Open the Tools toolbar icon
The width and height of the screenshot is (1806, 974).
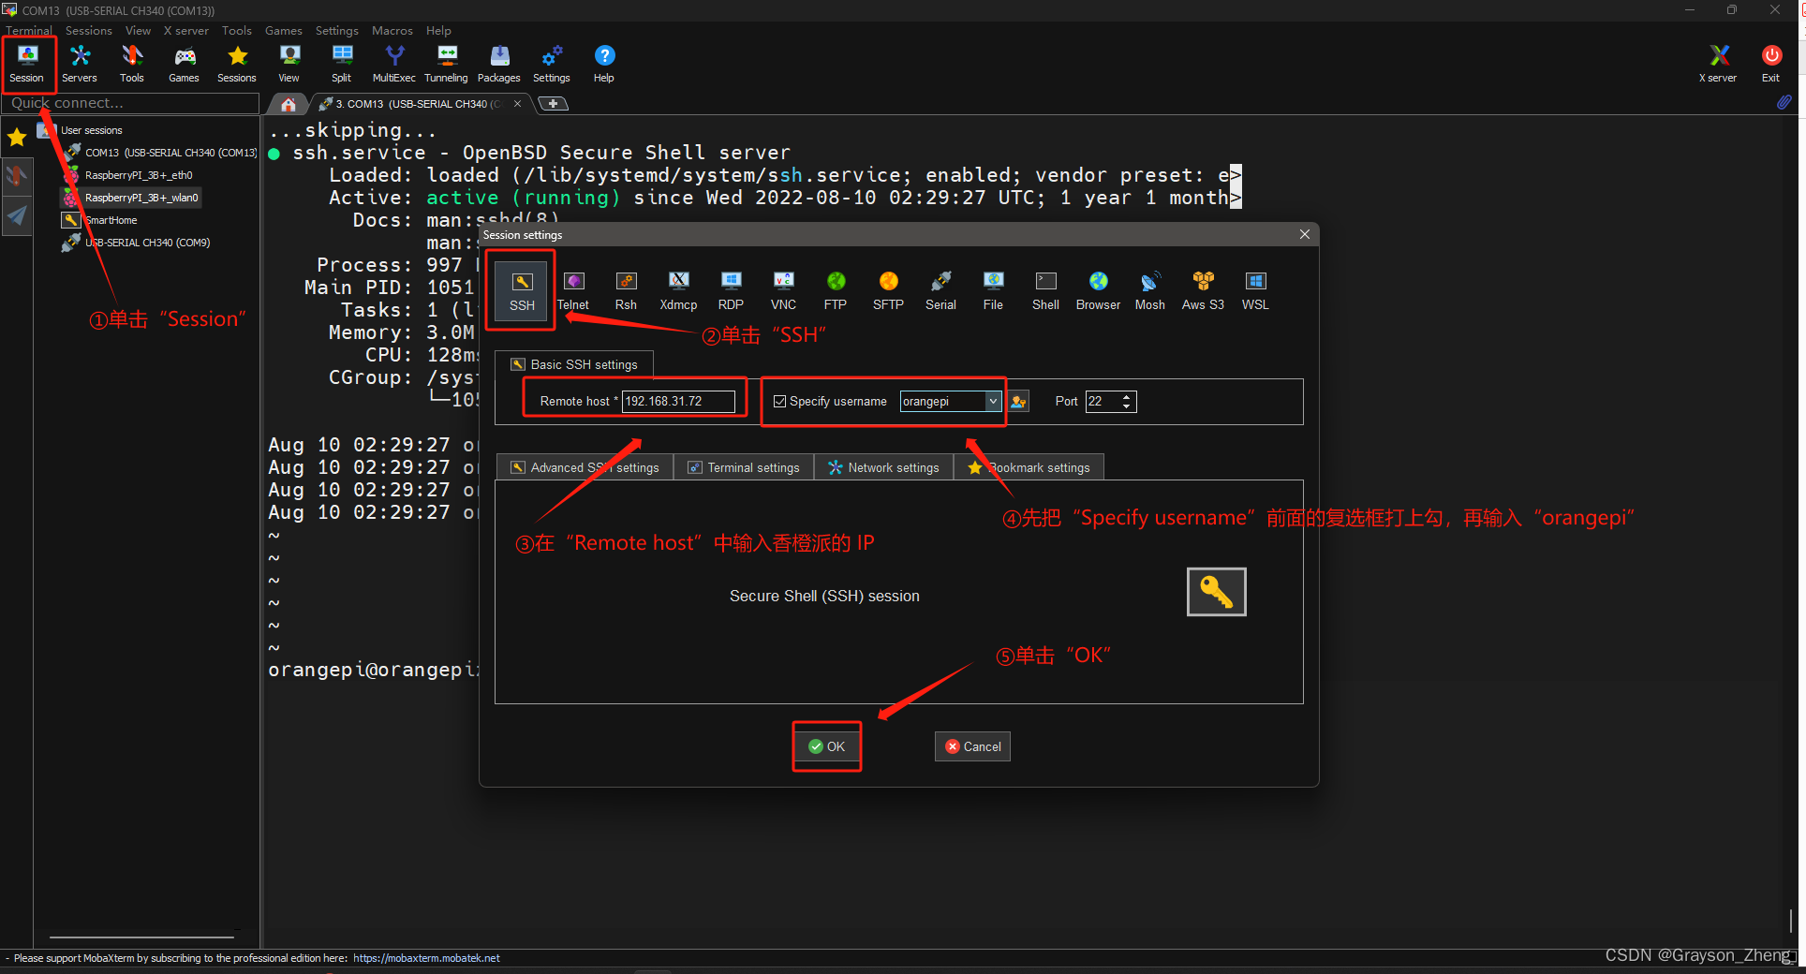(x=132, y=64)
